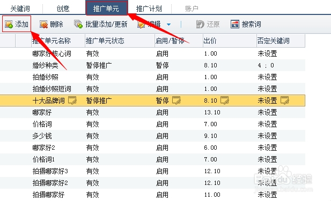331x201 pixels.
Task: Select the 哪家好 unit name
Action: [x=42, y=112]
